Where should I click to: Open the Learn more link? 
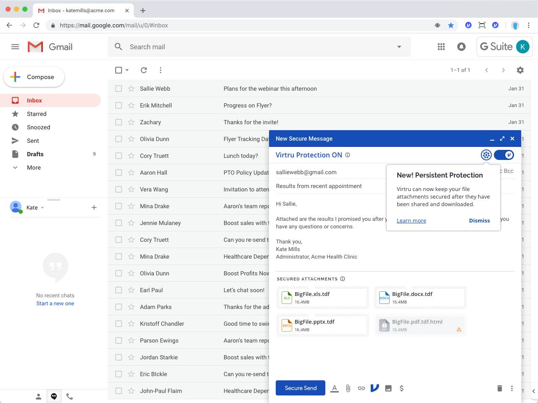[x=411, y=220]
